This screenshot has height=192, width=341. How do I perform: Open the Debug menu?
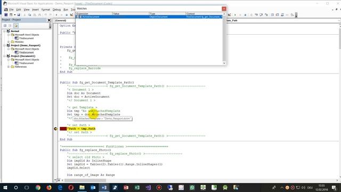coord(56,10)
